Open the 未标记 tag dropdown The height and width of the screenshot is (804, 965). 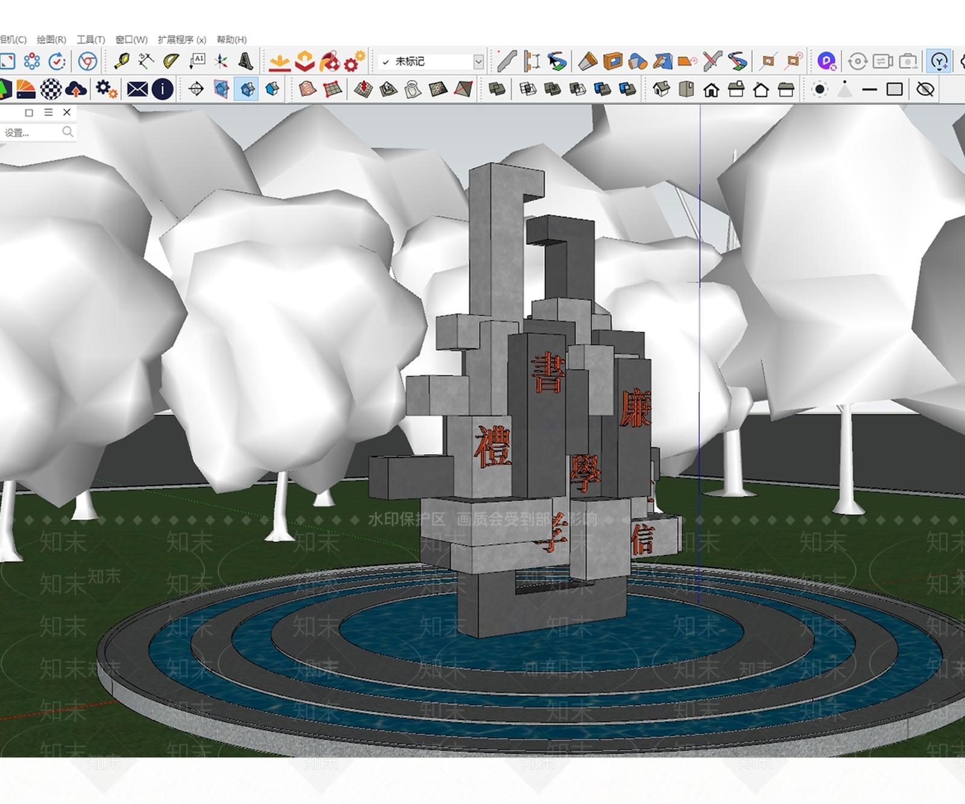click(432, 62)
